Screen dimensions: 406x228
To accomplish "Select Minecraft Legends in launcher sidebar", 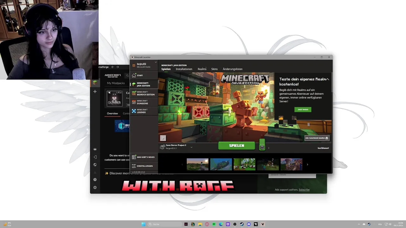I will (x=144, y=111).
